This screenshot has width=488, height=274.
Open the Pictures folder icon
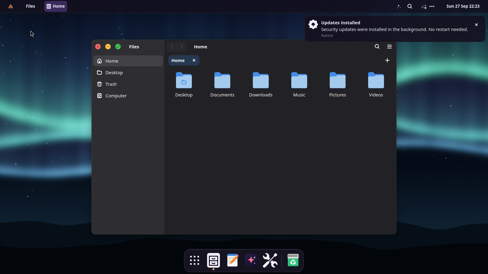[x=338, y=80]
